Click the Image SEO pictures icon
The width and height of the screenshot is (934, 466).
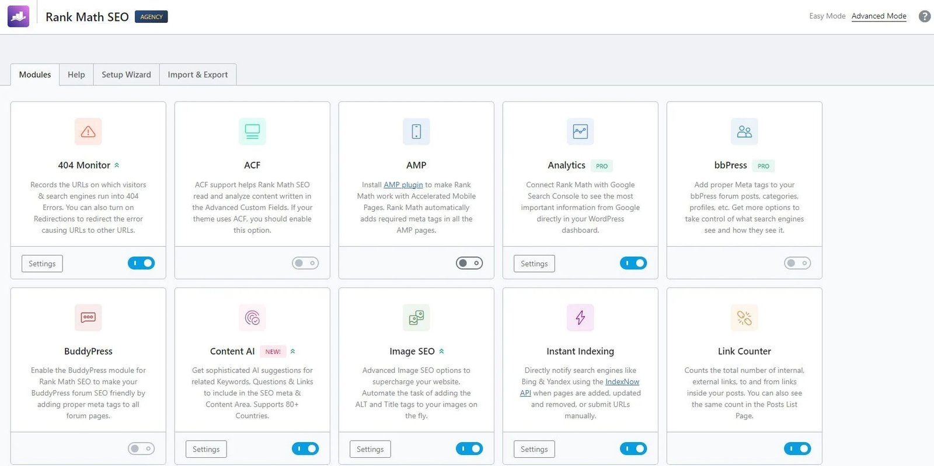(x=416, y=317)
